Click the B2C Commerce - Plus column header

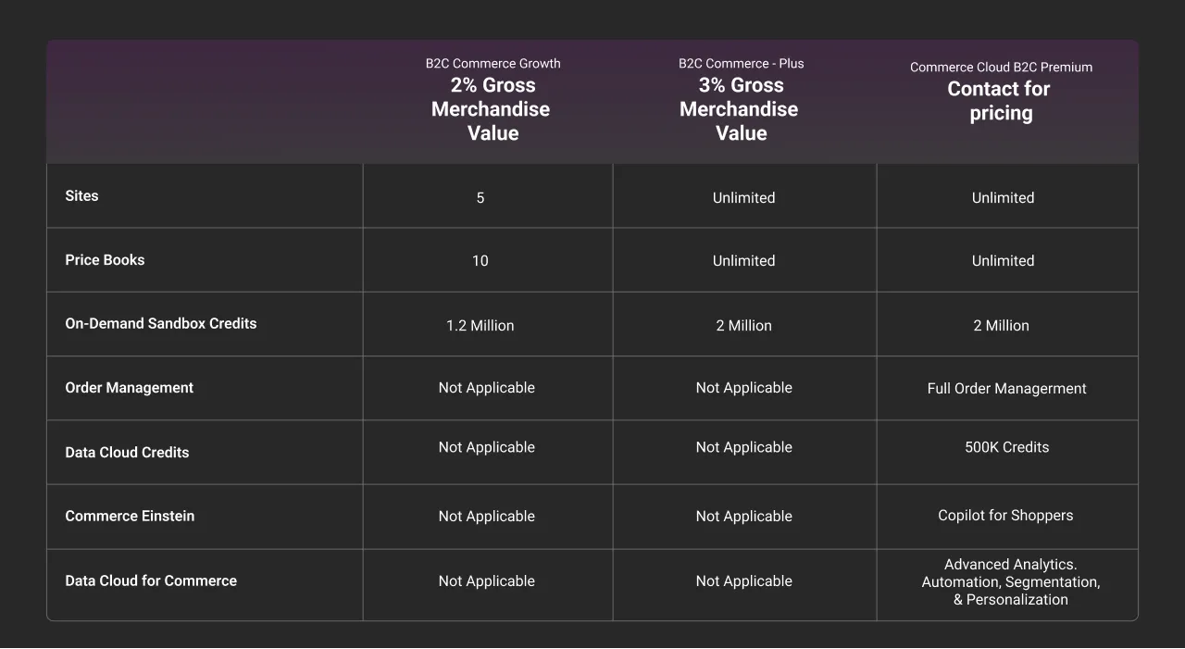741,63
